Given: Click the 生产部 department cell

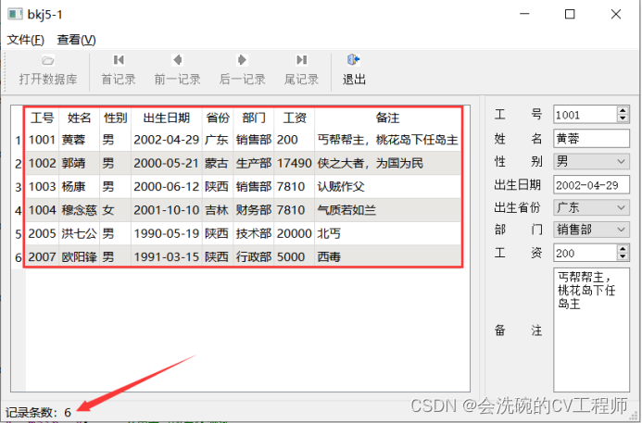Looking at the screenshot, I should pos(254,163).
